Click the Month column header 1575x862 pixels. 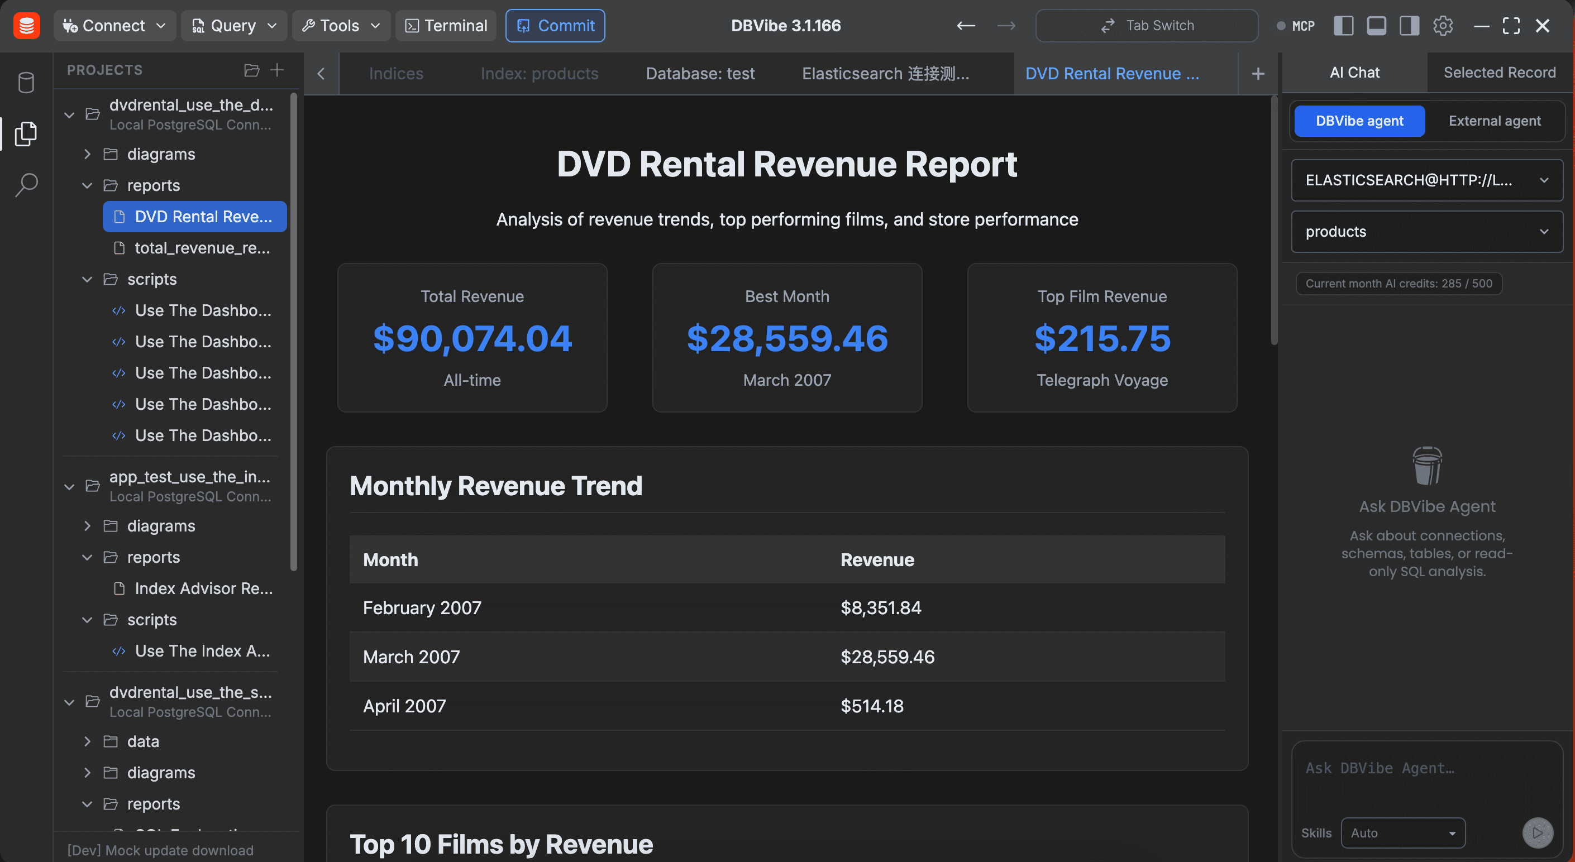pos(390,560)
